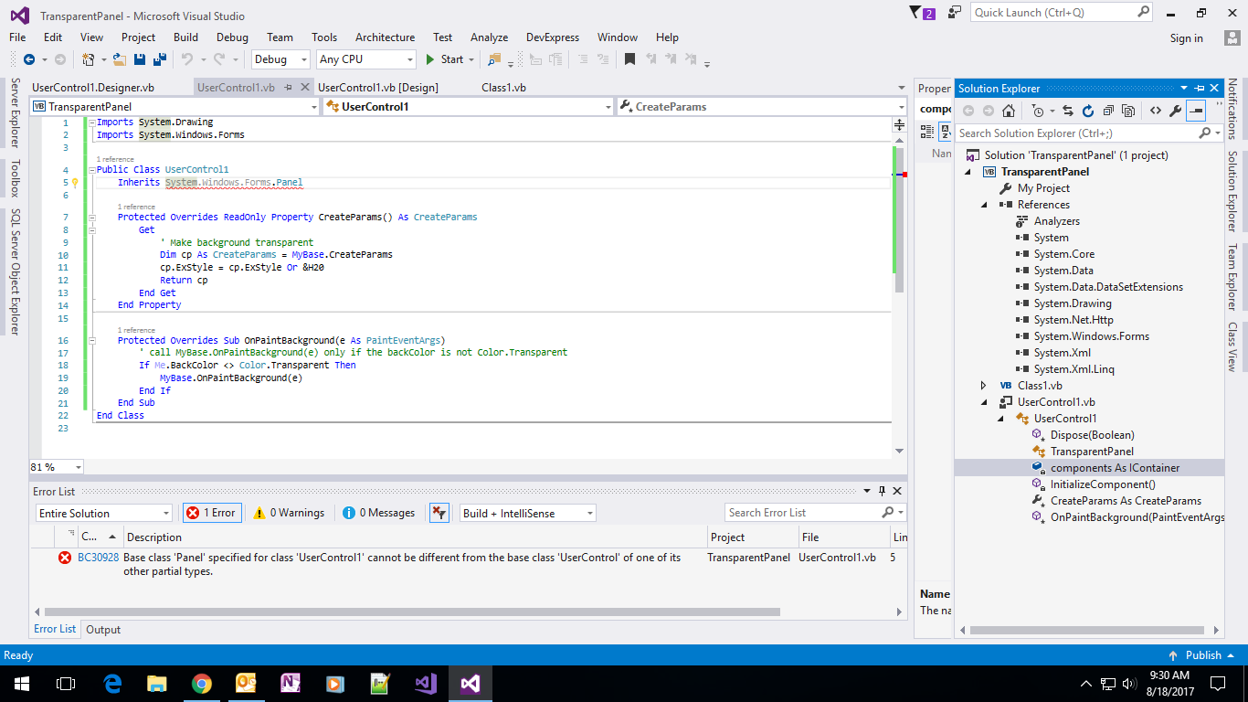Save the current file with Save icon
This screenshot has height=702, width=1248.
141,59
